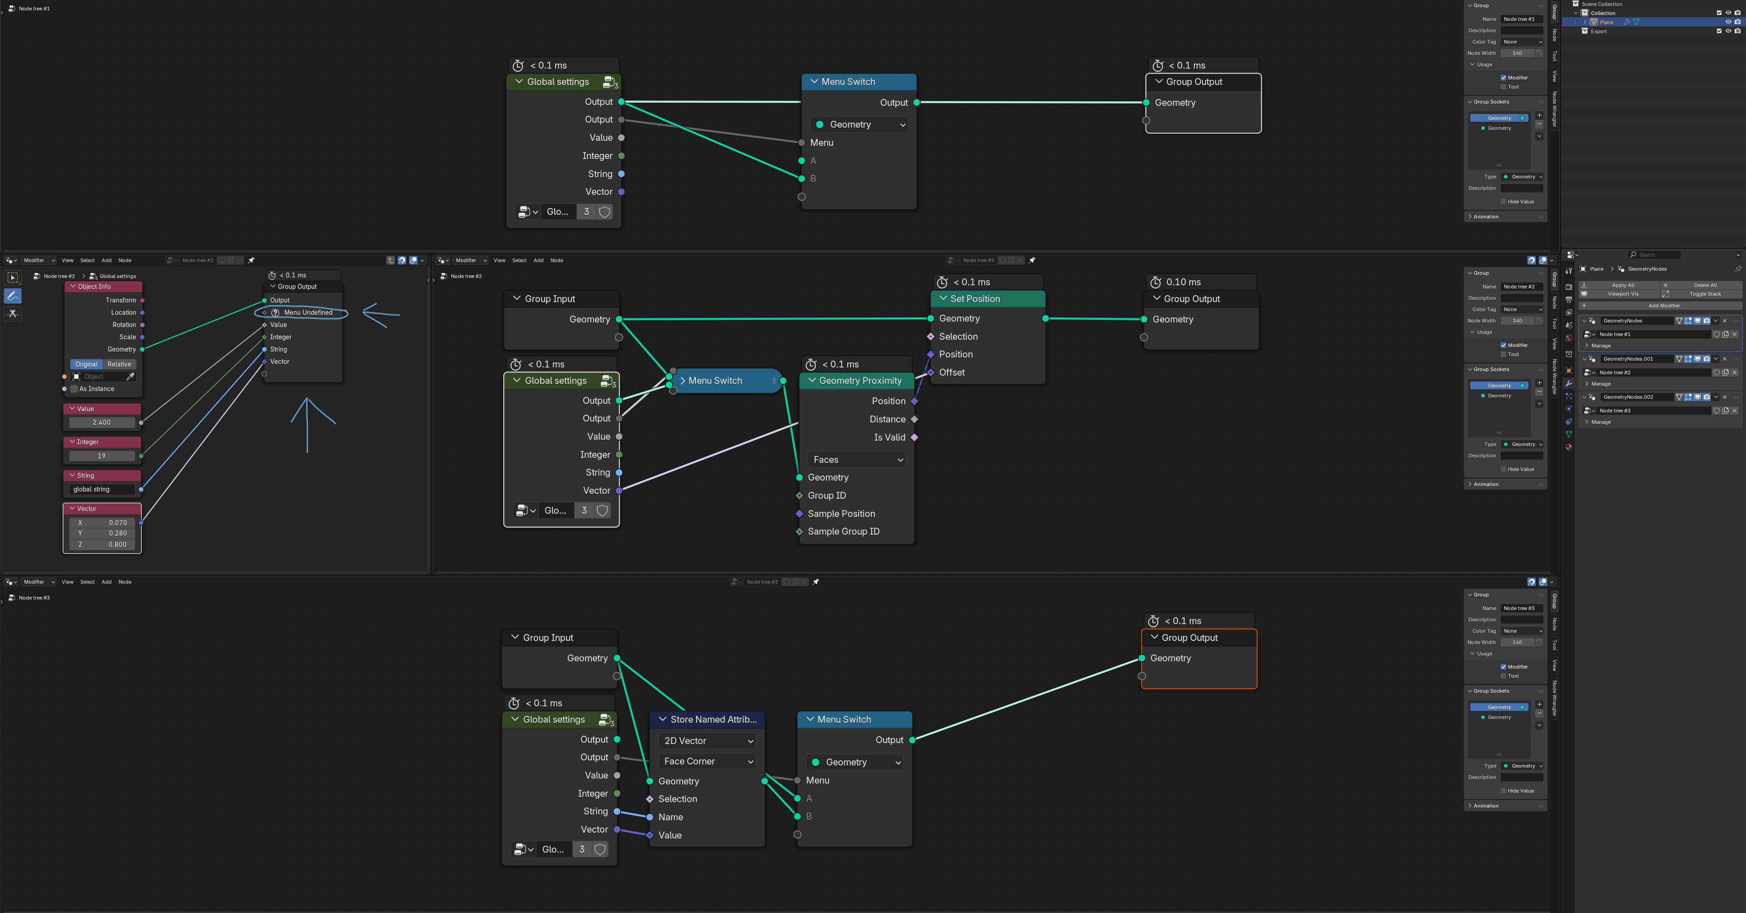The width and height of the screenshot is (1746, 913).
Task: Select the Links Cut scissors tool
Action: (13, 314)
